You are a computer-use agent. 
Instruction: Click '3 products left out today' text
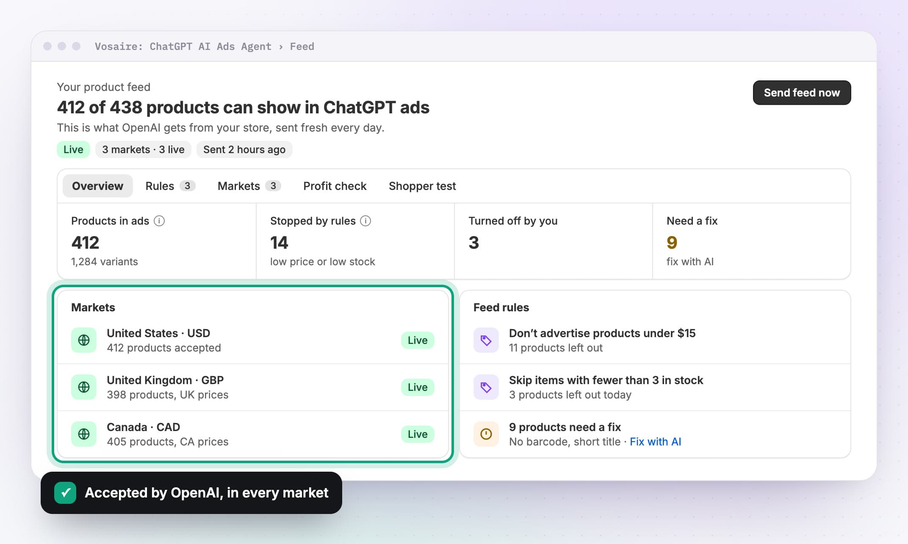click(x=570, y=395)
